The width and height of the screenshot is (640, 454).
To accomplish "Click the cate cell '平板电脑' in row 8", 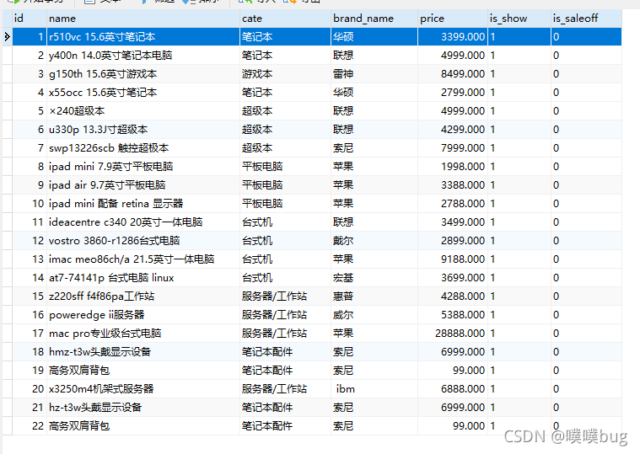I will pyautogui.click(x=285, y=167).
